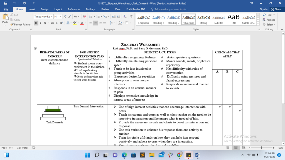Apply the Title style
This screenshot has width=285, height=160.
[x=234, y=20]
